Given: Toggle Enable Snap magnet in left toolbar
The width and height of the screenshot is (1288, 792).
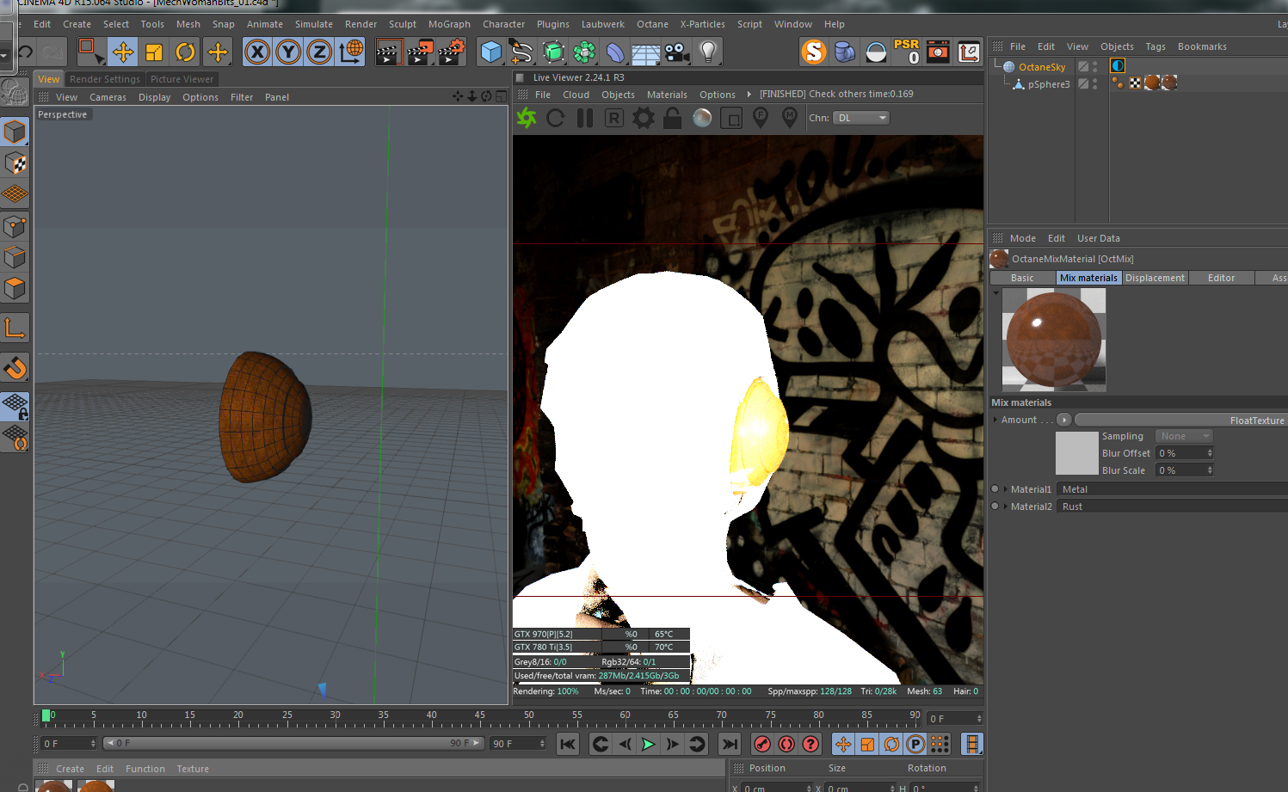Looking at the screenshot, I should (x=15, y=368).
